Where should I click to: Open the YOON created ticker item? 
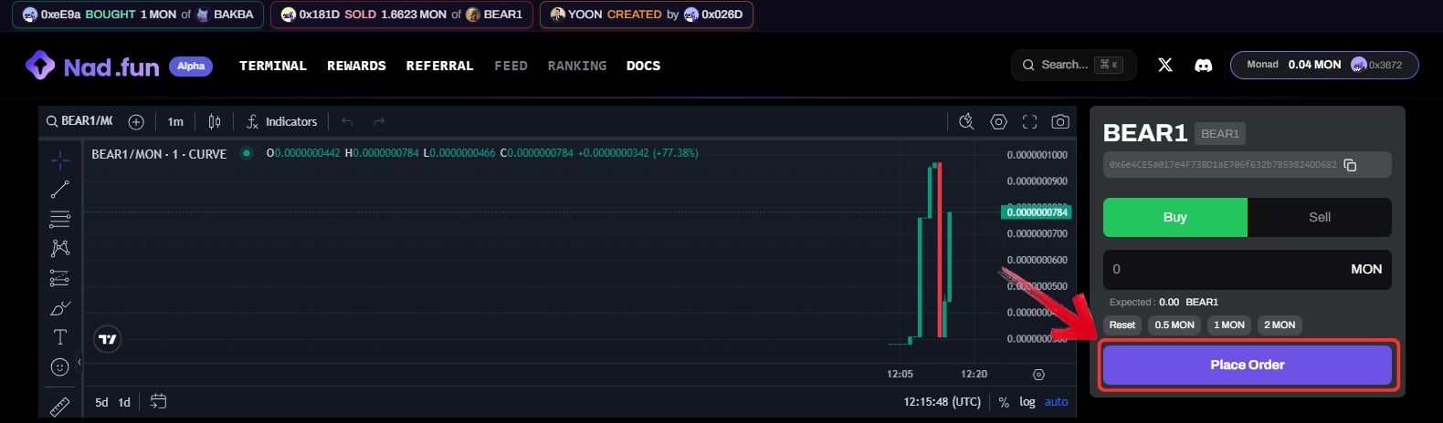(x=647, y=15)
